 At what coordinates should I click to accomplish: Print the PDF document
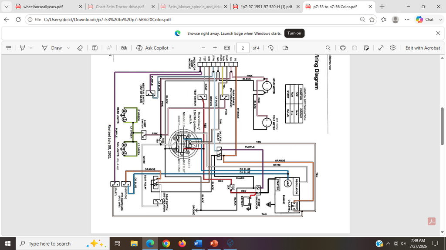(343, 48)
